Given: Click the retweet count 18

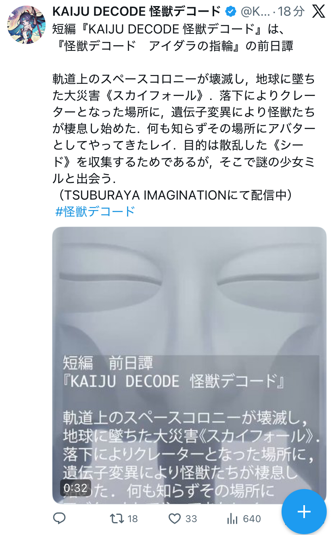Looking at the screenshot, I should coord(133,519).
